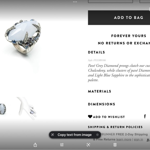
Task: Tap the scan icon inside Copy text chip
Action: tap(52, 135)
